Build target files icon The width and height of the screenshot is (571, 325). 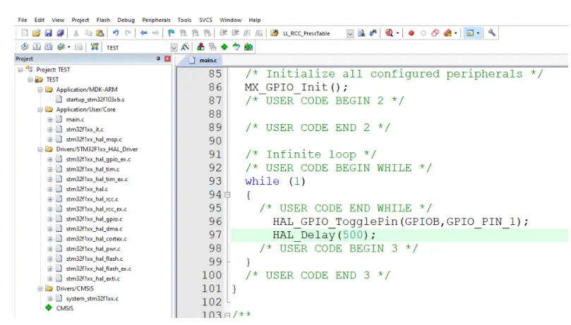coord(37,47)
